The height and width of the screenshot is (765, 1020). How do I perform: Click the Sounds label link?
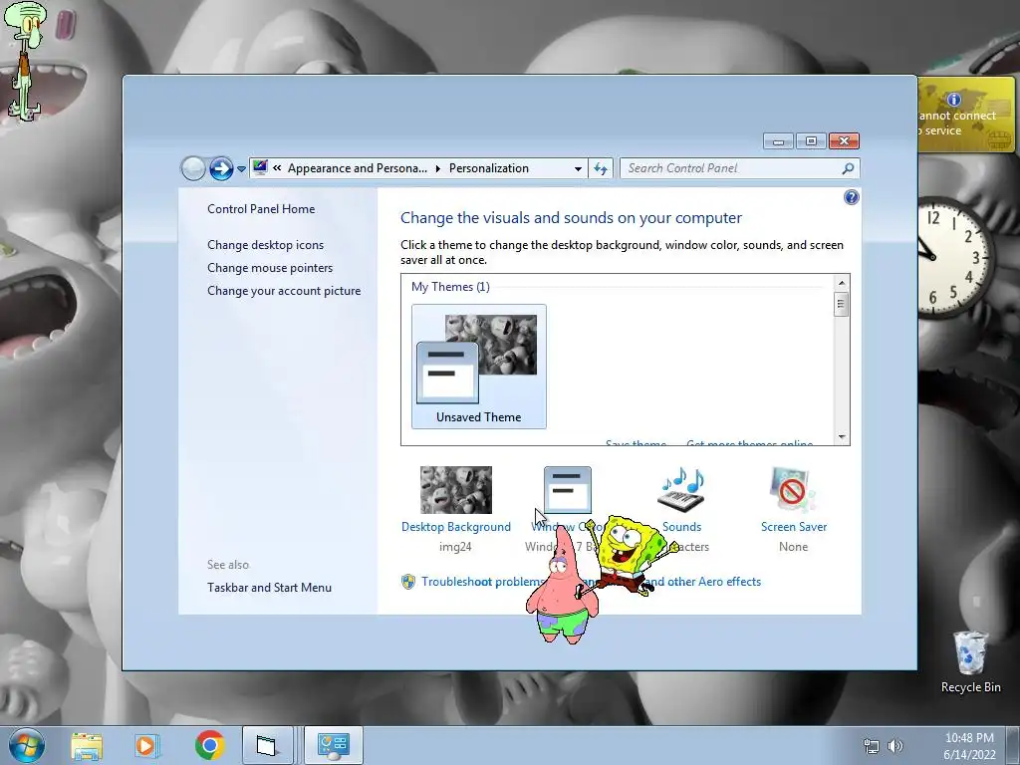(681, 527)
